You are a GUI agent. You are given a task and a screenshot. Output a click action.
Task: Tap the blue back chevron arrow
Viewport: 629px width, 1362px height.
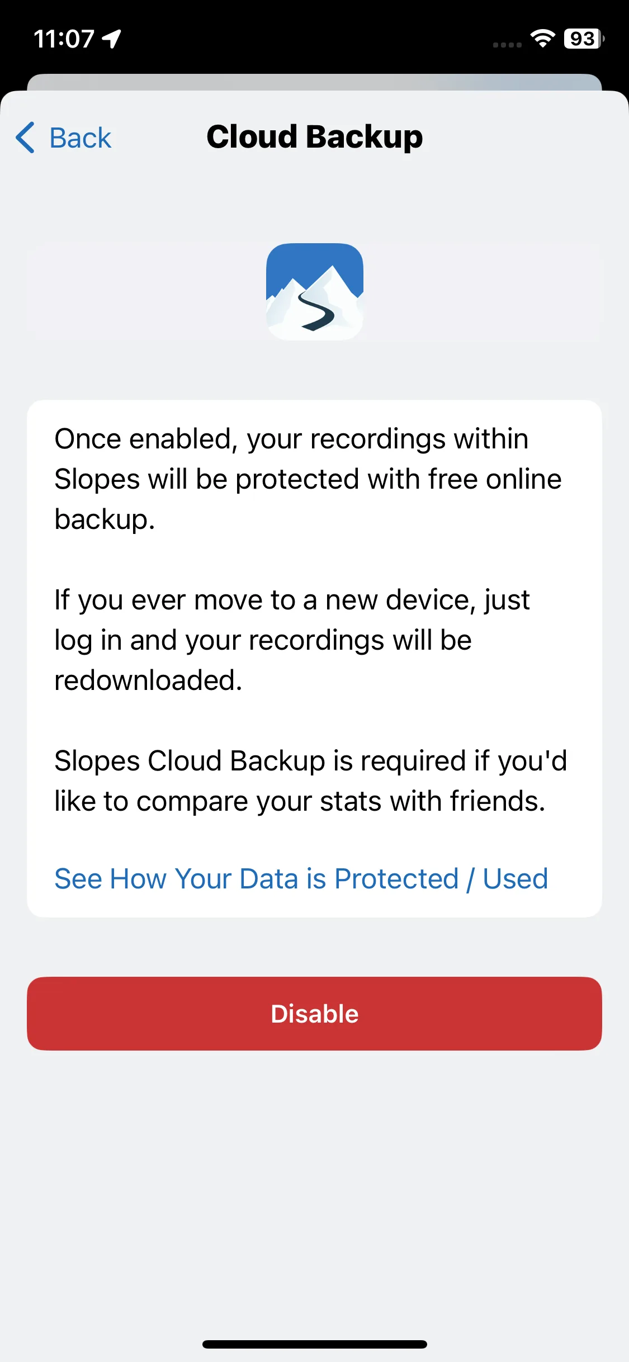[25, 138]
